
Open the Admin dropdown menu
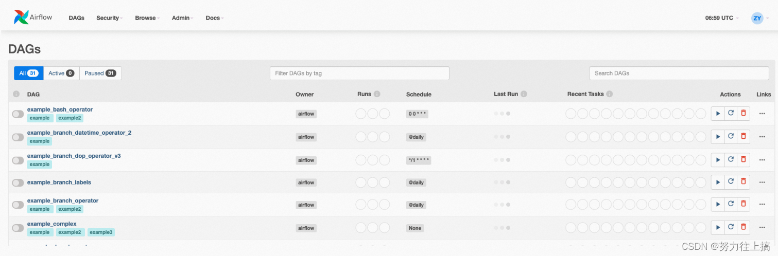point(182,18)
